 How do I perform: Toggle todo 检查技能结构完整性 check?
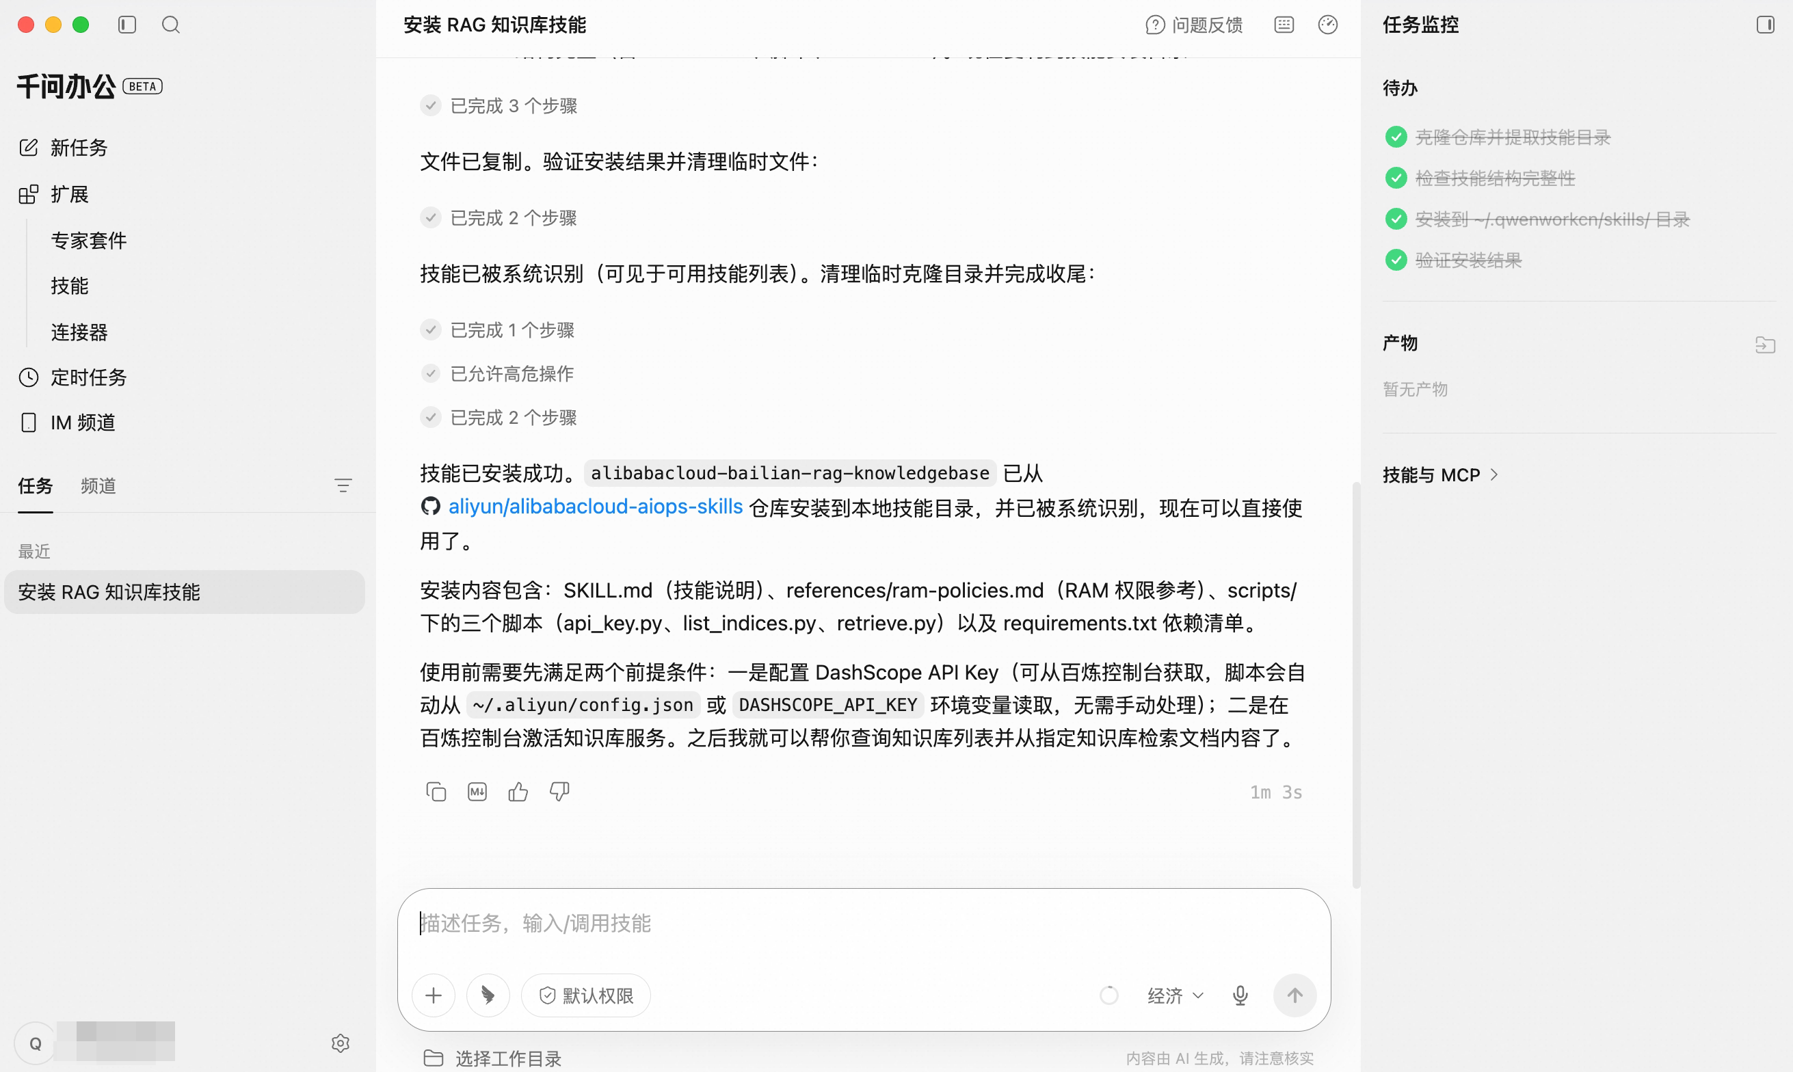[1396, 178]
